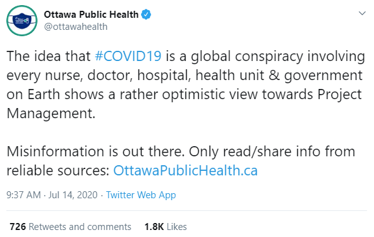The height and width of the screenshot is (237, 374).
Task: Follow the #COVID19 hashtag
Action: coord(128,56)
